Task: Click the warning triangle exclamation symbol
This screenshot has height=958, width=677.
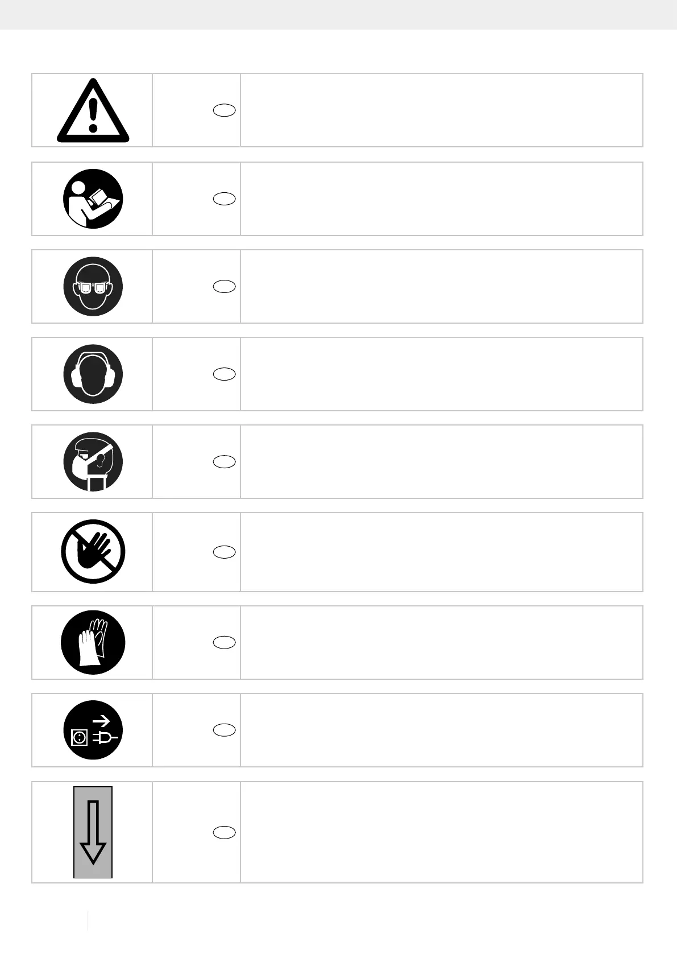Action: click(93, 110)
